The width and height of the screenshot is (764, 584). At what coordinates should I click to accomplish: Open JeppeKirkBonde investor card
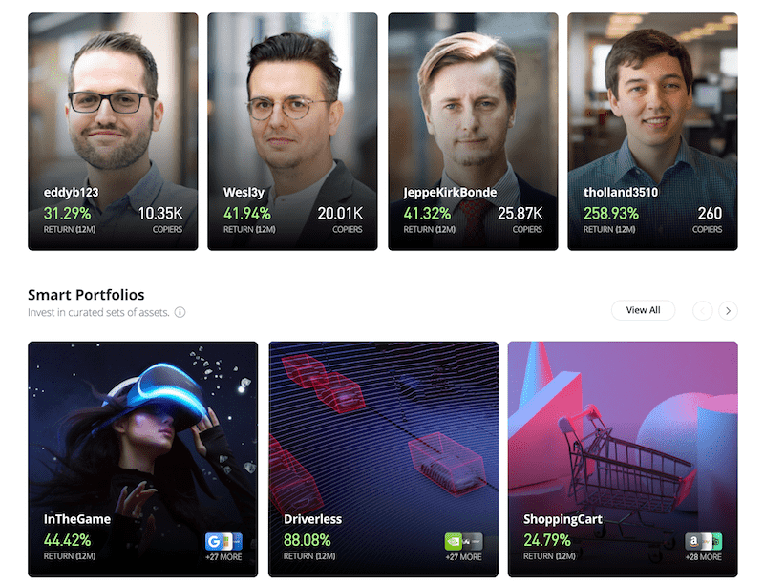pos(473,132)
